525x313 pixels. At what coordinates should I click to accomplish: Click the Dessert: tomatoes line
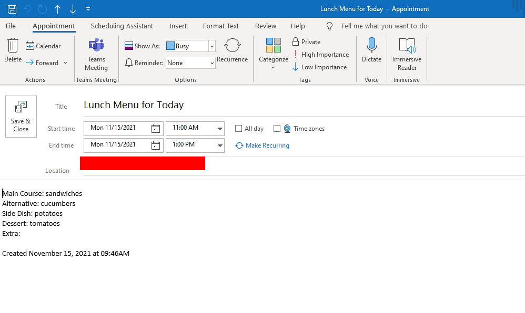pyautogui.click(x=31, y=224)
